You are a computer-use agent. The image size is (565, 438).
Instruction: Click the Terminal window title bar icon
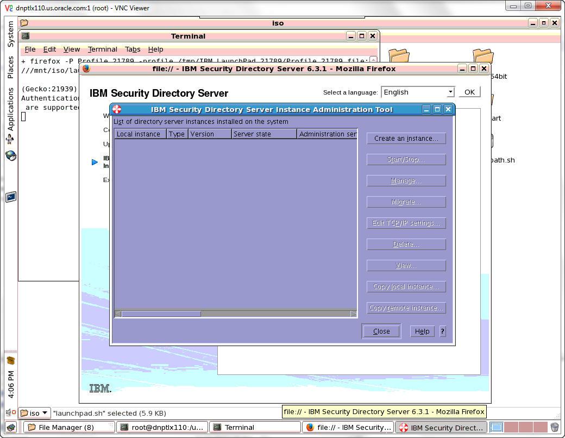26,36
